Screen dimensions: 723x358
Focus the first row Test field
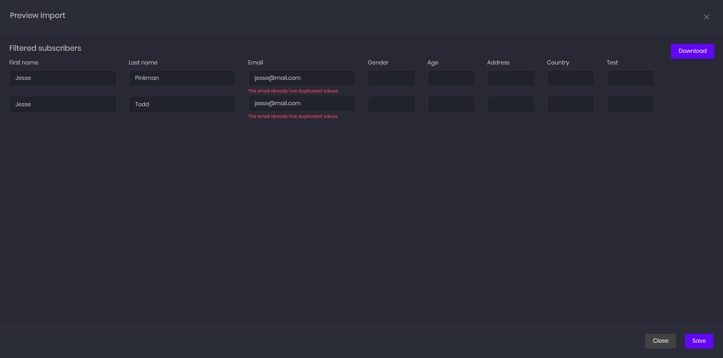630,78
